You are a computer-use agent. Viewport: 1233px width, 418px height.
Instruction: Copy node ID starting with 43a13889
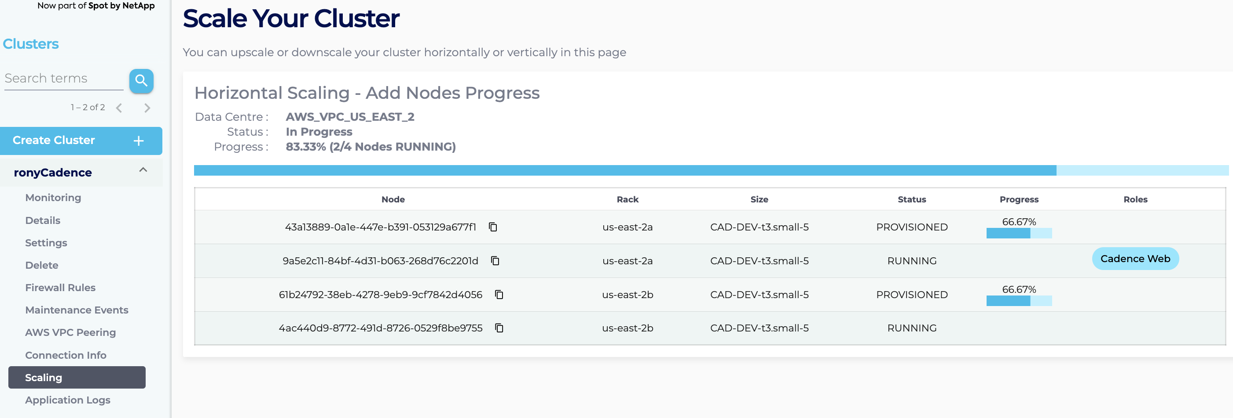coord(492,227)
